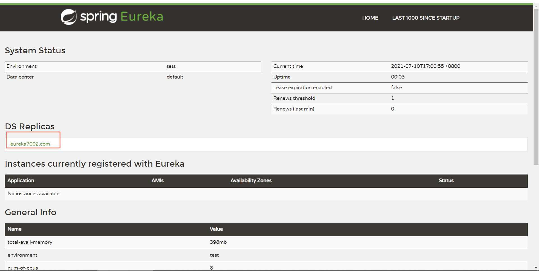
Task: Click the Value column header
Action: pyautogui.click(x=216, y=229)
